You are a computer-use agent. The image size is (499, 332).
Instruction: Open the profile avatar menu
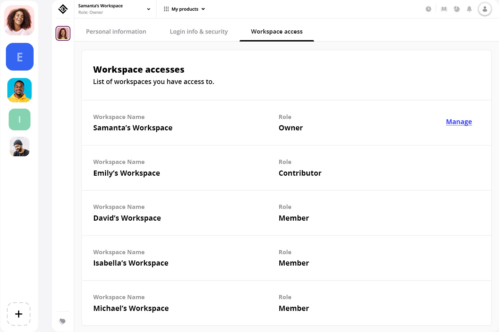coord(484,9)
